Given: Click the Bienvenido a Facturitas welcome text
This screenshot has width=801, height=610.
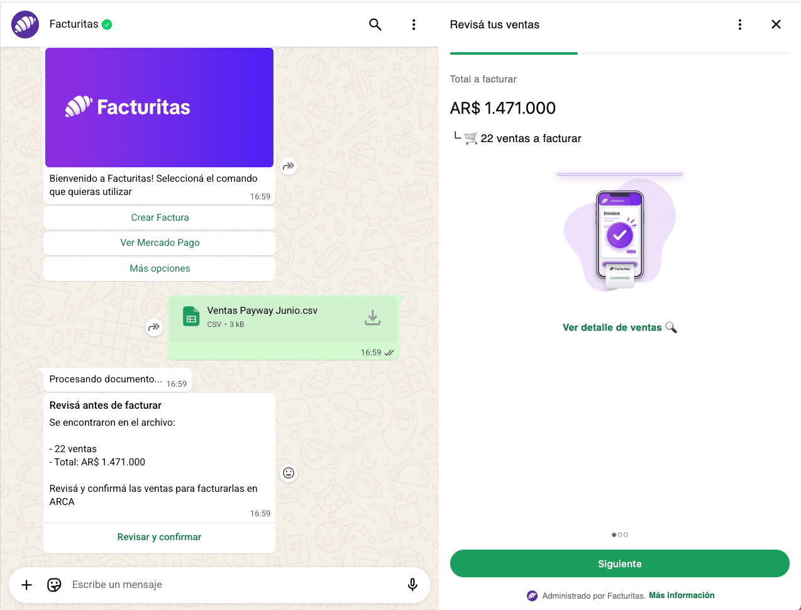Looking at the screenshot, I should point(153,185).
